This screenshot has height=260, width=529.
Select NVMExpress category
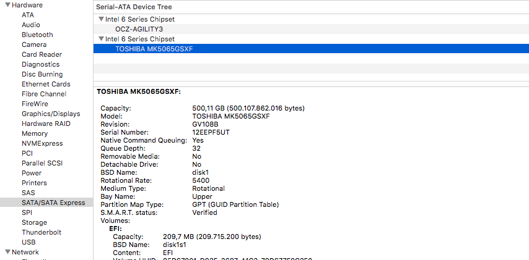click(42, 143)
